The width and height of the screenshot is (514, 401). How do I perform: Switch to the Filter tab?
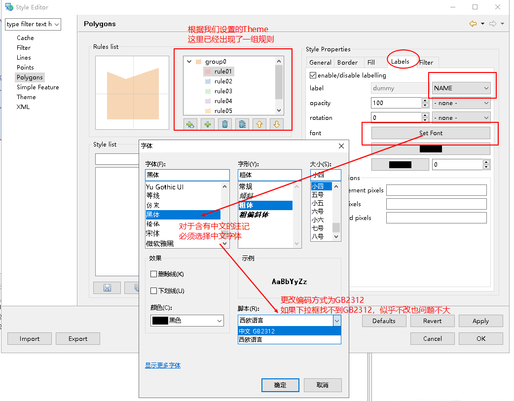pos(426,62)
